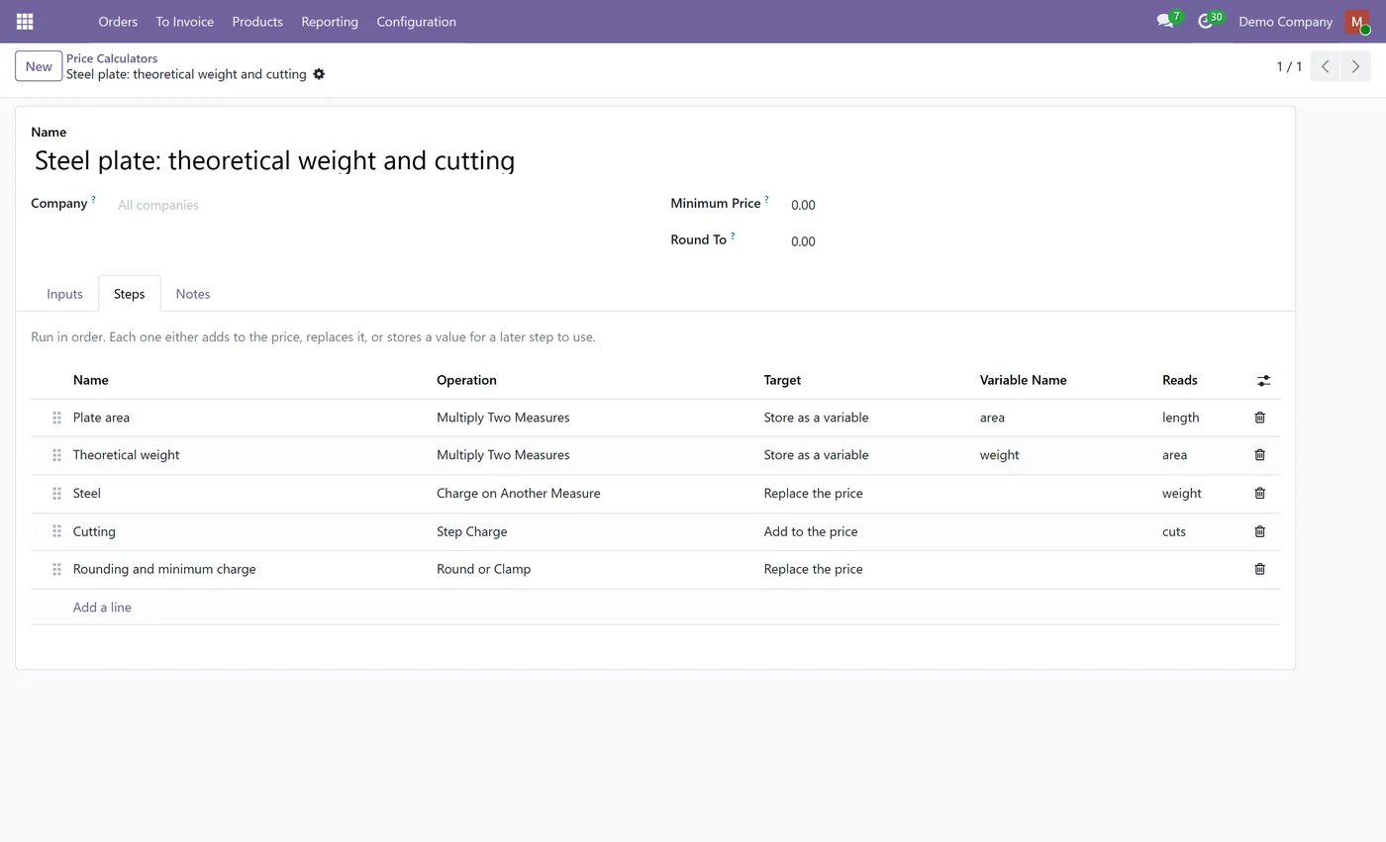Go back to Price Calculators breadcrumb

coord(112,58)
